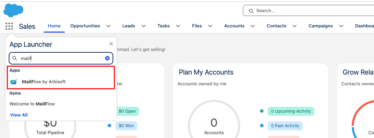Expand the Tasks tab dropdown chevron
This screenshot has width=374, height=138.
[178, 26]
